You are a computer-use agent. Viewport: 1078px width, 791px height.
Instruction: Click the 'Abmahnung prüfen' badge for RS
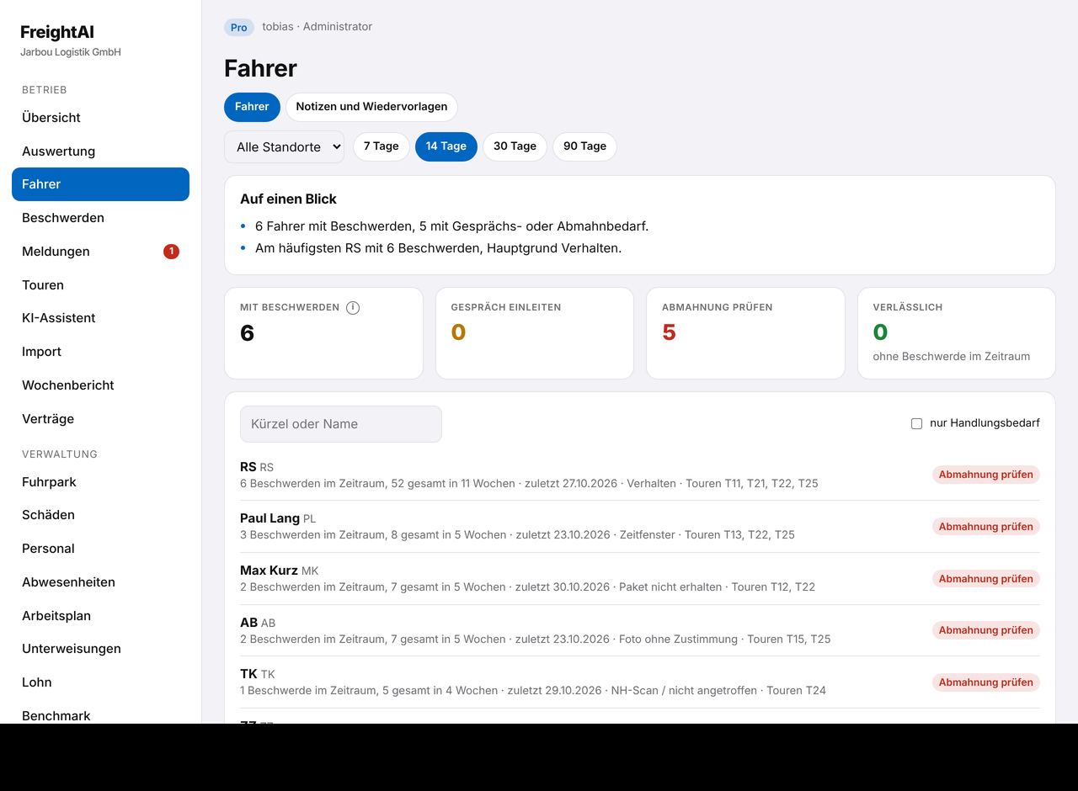click(986, 475)
